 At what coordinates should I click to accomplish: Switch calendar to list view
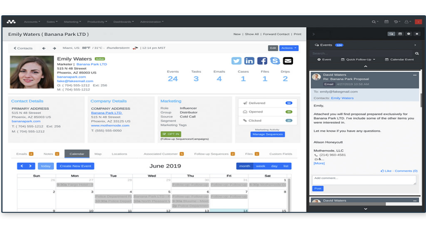(286, 166)
